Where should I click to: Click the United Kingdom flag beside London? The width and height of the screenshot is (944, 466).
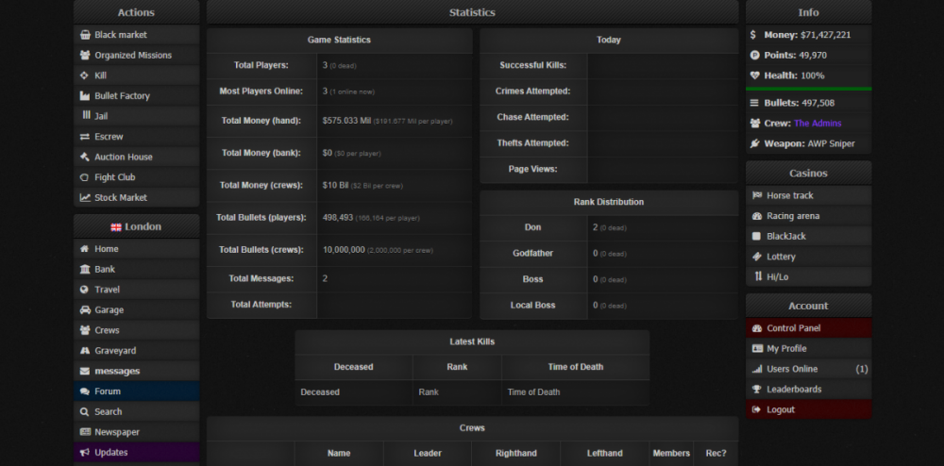click(116, 227)
